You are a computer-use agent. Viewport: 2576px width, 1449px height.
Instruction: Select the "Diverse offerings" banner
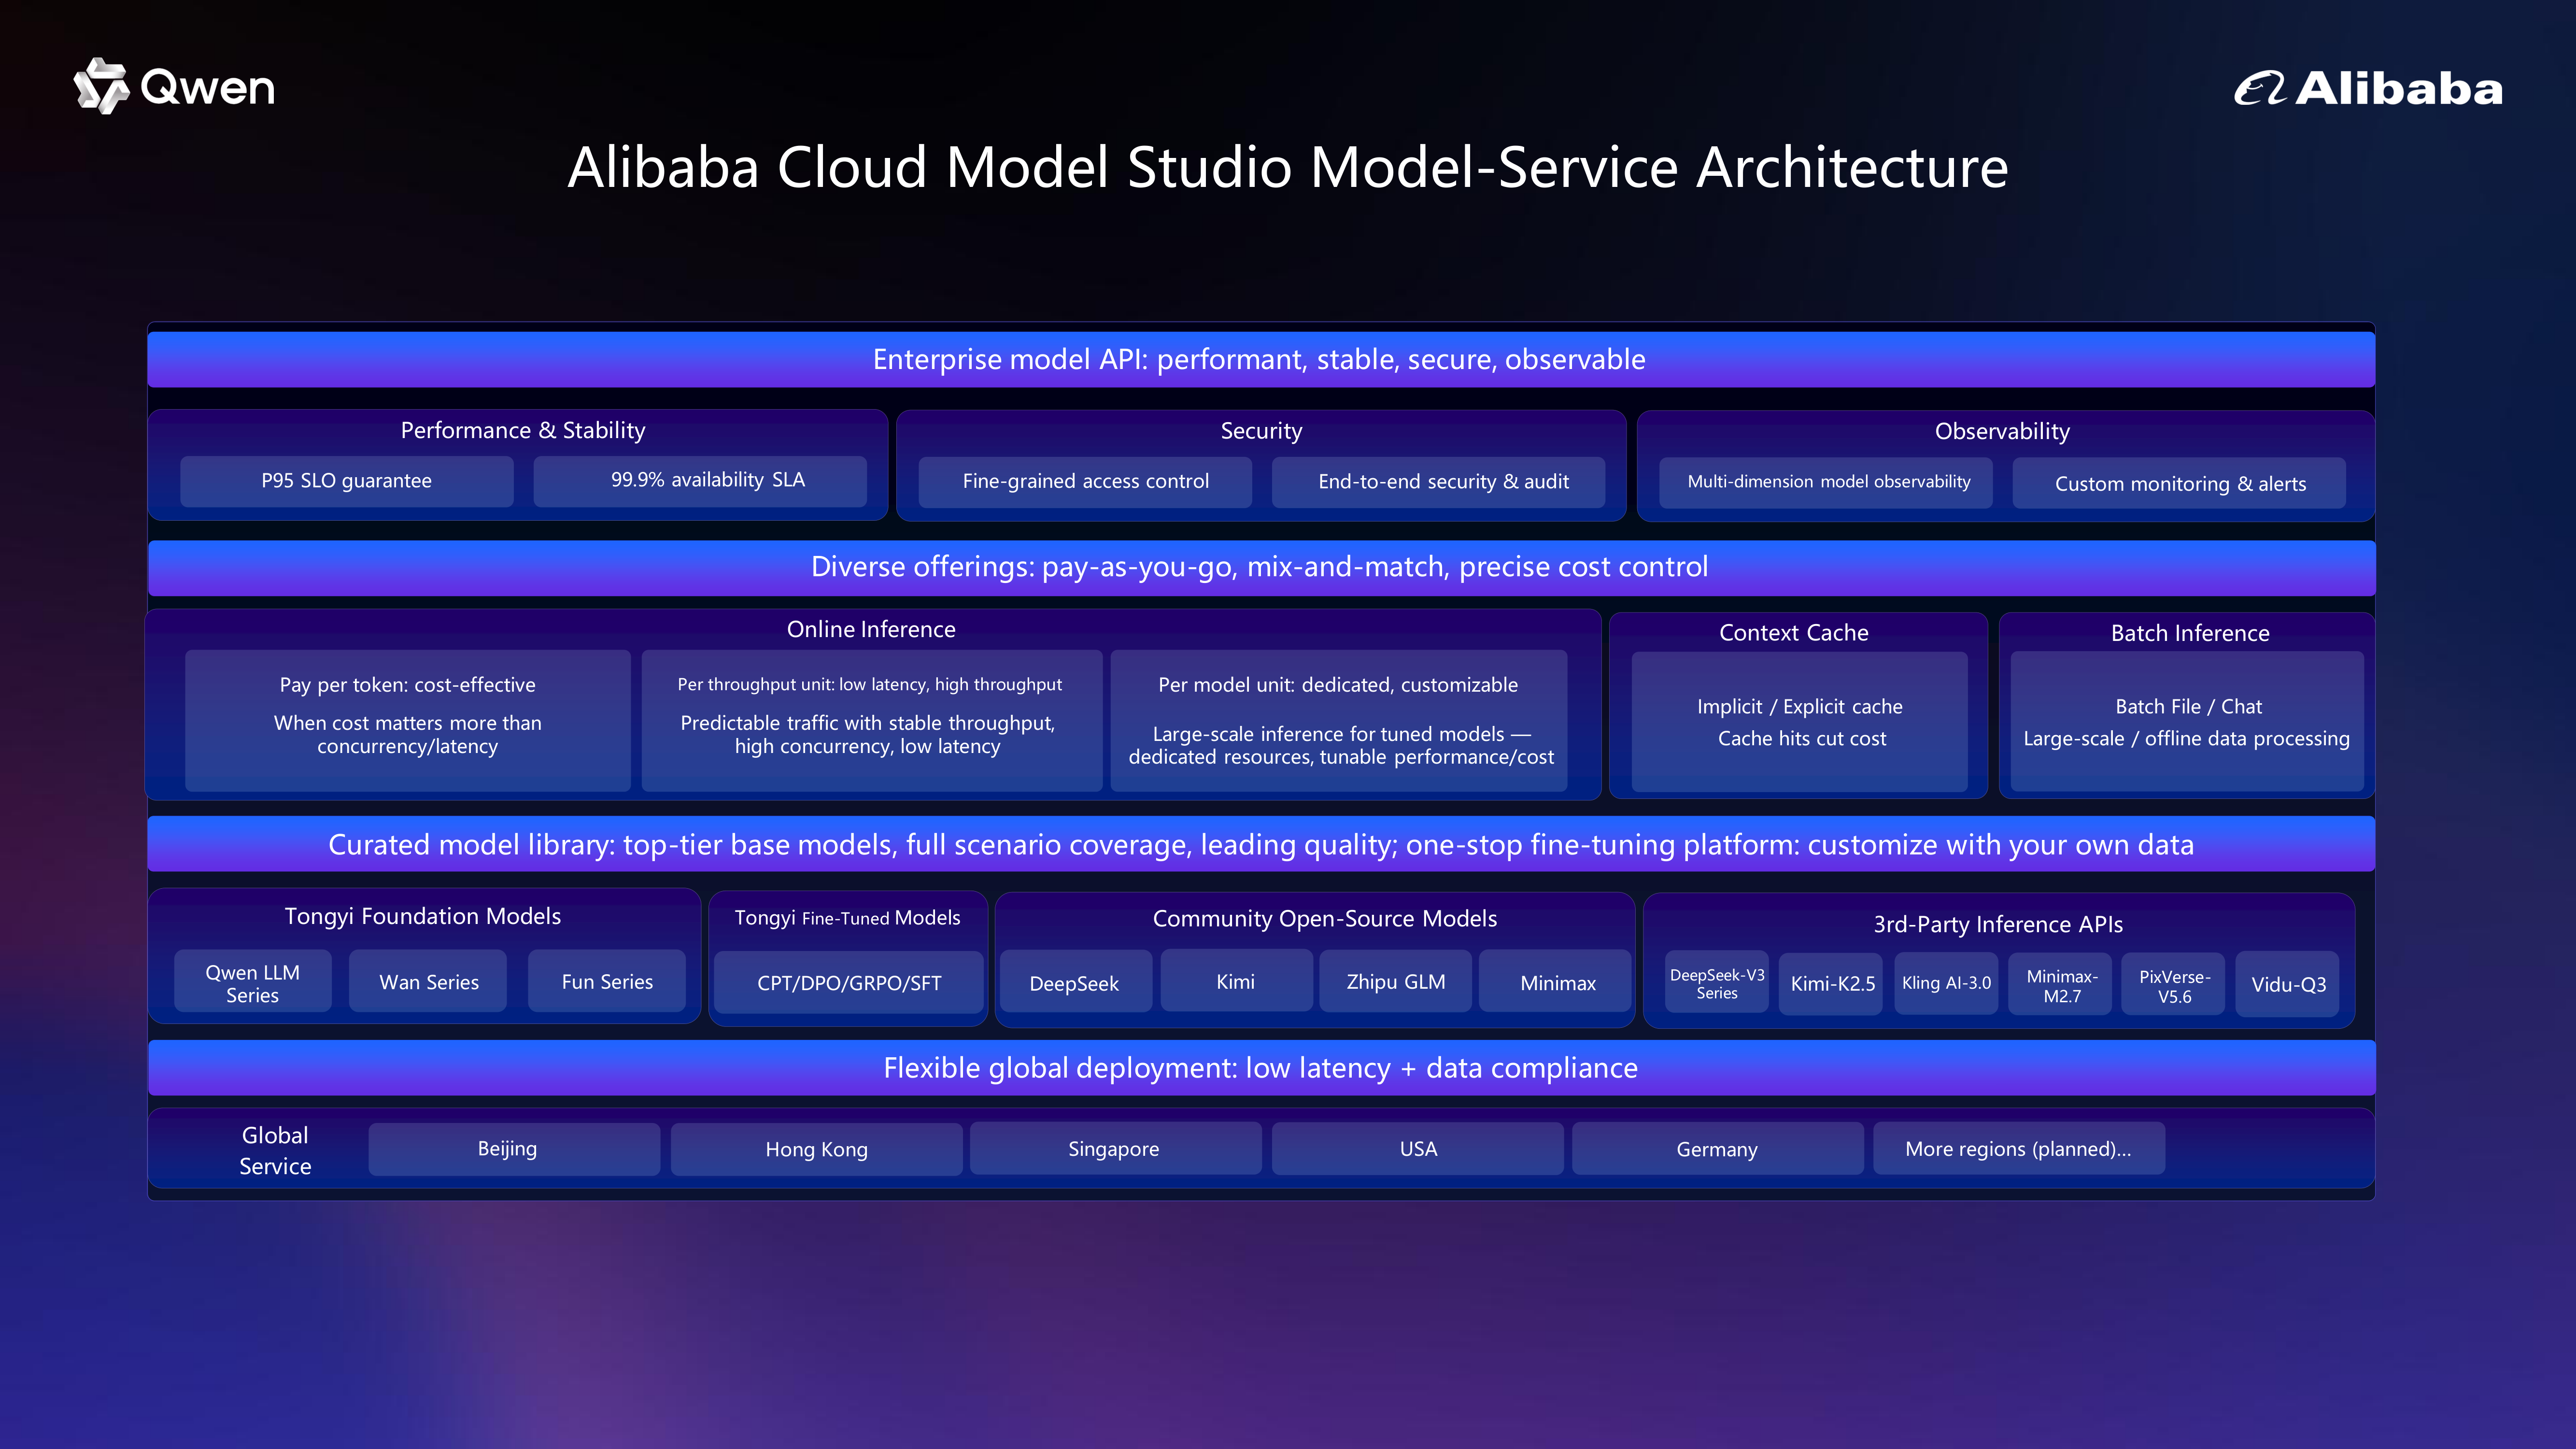[x=1261, y=568]
